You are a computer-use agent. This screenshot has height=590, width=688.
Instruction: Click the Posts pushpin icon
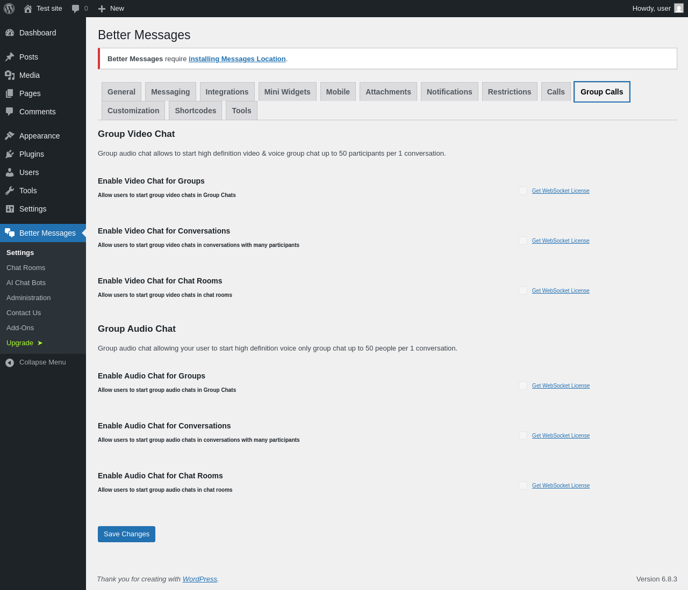coord(10,57)
